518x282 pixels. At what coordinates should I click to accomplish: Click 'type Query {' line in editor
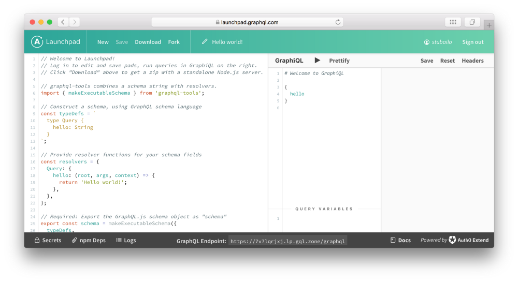(x=65, y=121)
